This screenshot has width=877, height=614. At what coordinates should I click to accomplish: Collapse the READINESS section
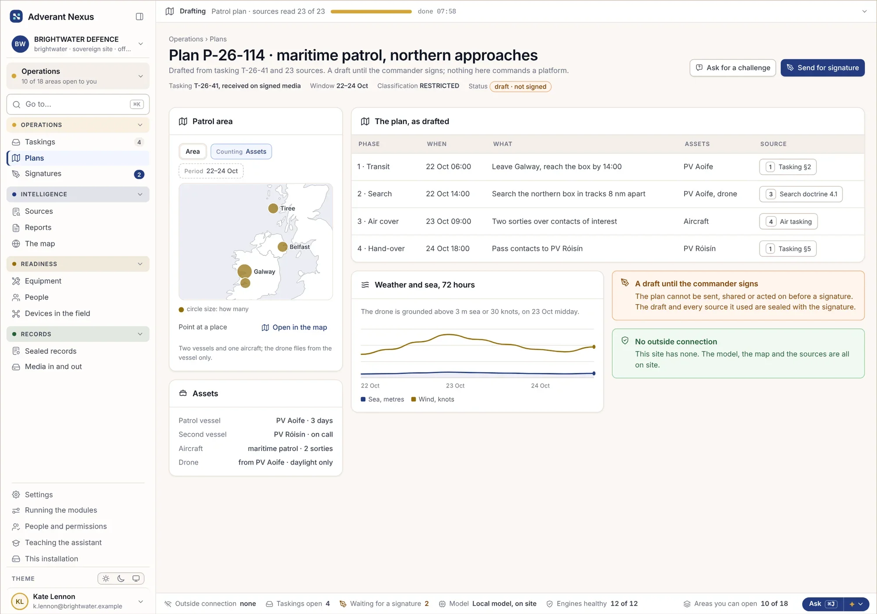point(78,264)
